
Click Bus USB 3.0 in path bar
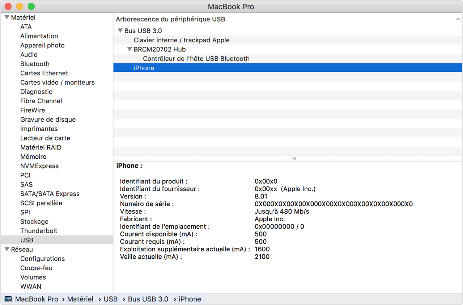148,299
